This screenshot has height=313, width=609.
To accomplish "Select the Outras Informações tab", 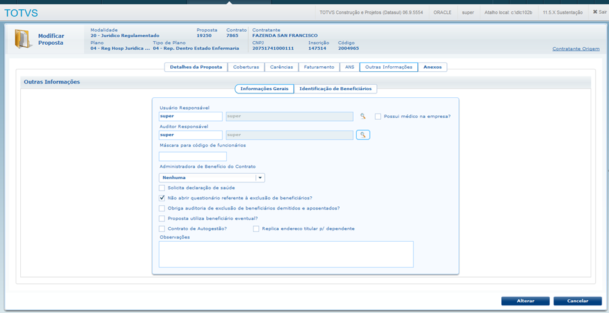I will click(x=388, y=68).
